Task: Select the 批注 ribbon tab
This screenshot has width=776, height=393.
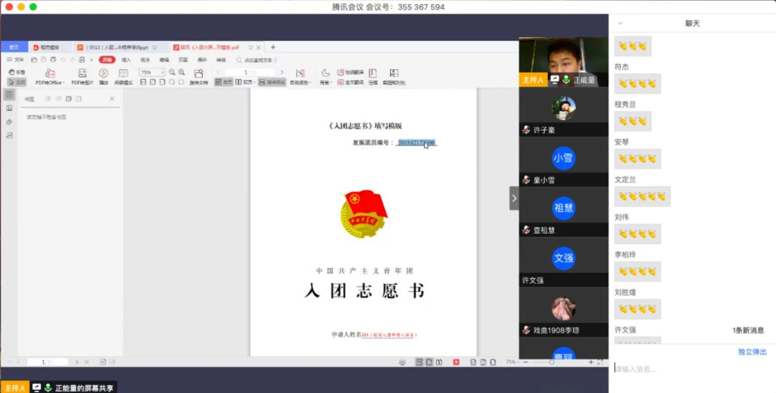Action: (145, 60)
